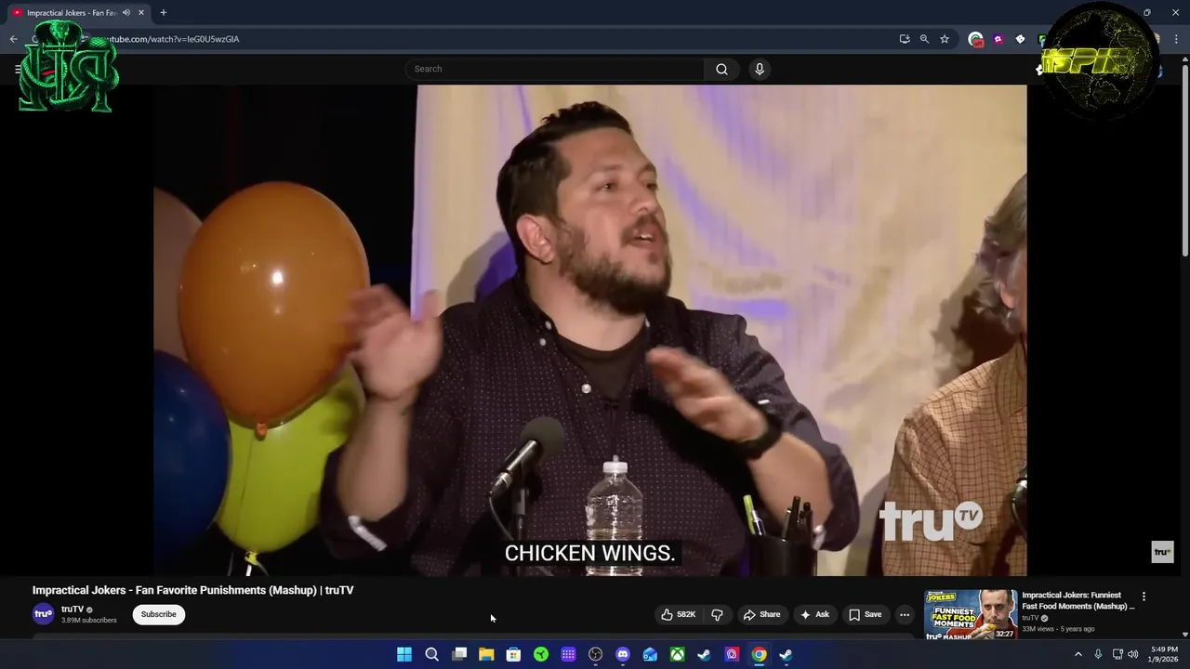Click the browser address bar URL
Viewport: 1190px width, 669px height.
pyautogui.click(x=167, y=39)
